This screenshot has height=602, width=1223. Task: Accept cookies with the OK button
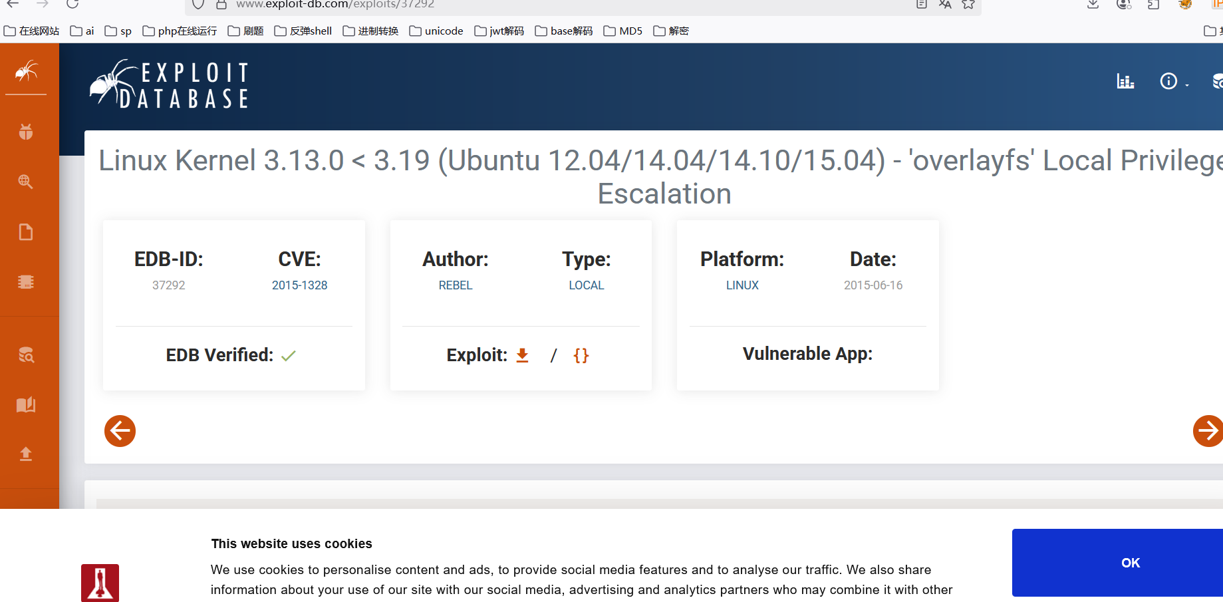(x=1117, y=563)
